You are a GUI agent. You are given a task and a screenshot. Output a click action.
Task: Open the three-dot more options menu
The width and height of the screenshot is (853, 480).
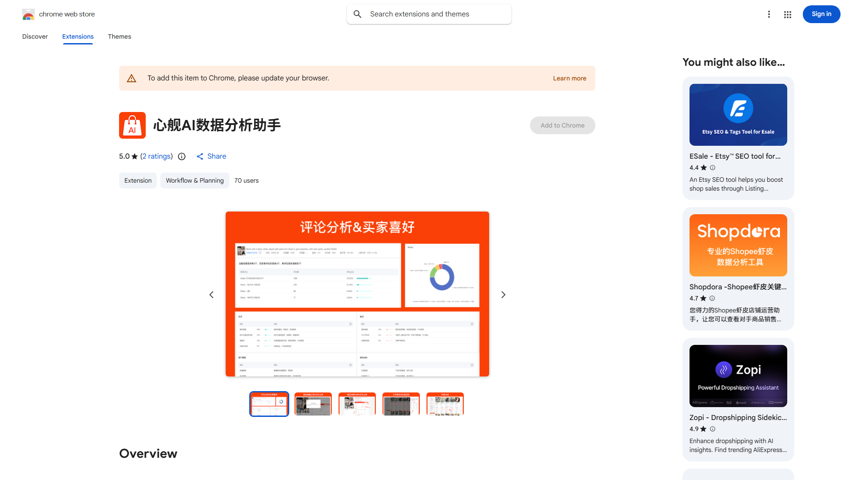click(769, 14)
